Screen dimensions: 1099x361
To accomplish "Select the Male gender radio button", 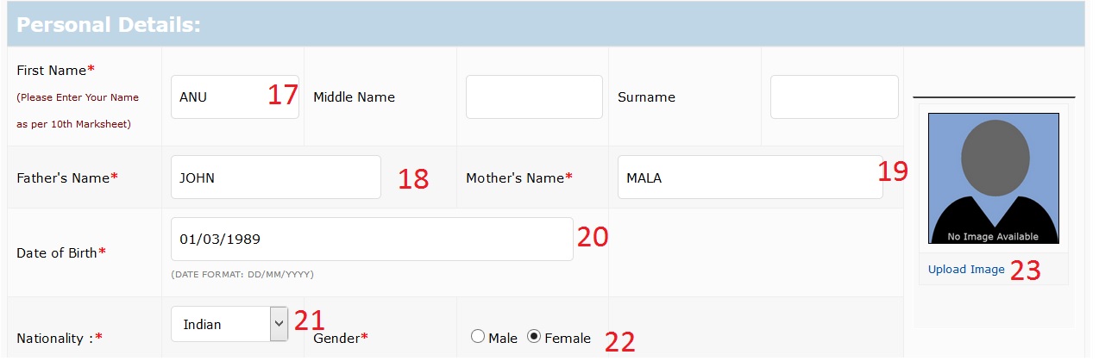I will point(478,338).
